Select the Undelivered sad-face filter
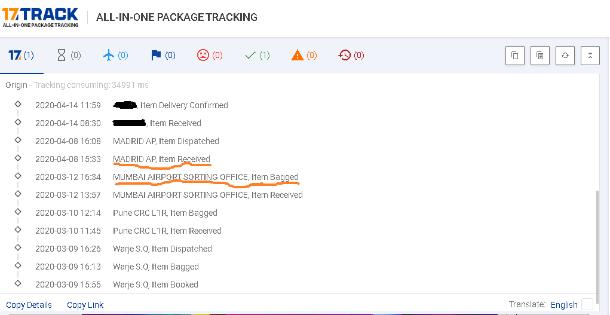This screenshot has width=610, height=315. tap(210, 56)
